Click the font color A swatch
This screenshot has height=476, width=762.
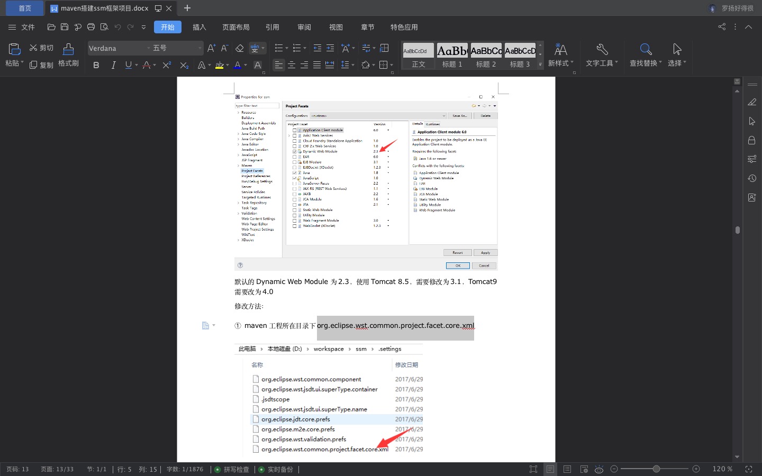click(238, 65)
